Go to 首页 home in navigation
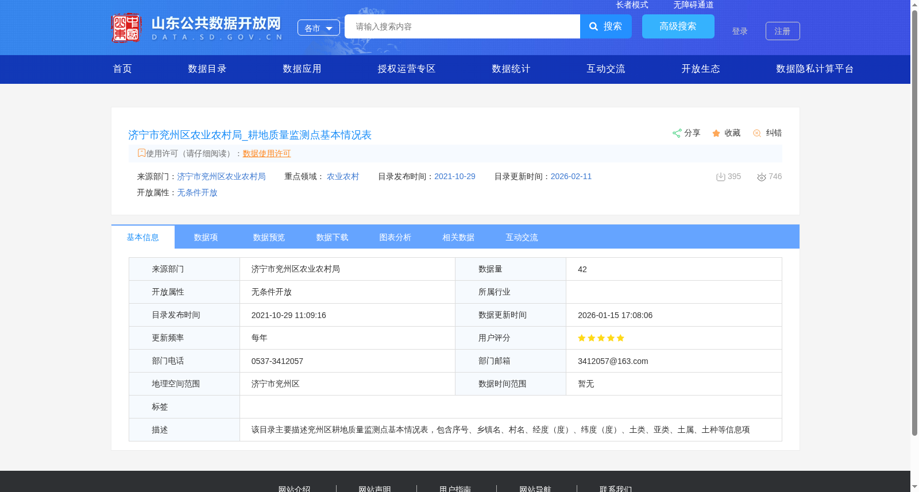Screen dimensions: 919x492 coord(122,69)
